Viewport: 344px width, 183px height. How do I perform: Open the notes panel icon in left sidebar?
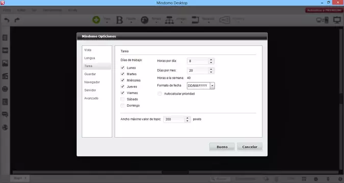(5, 38)
